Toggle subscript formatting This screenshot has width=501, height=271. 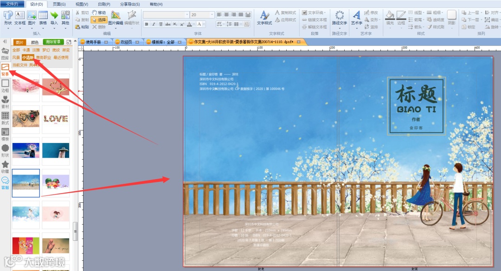175,24
